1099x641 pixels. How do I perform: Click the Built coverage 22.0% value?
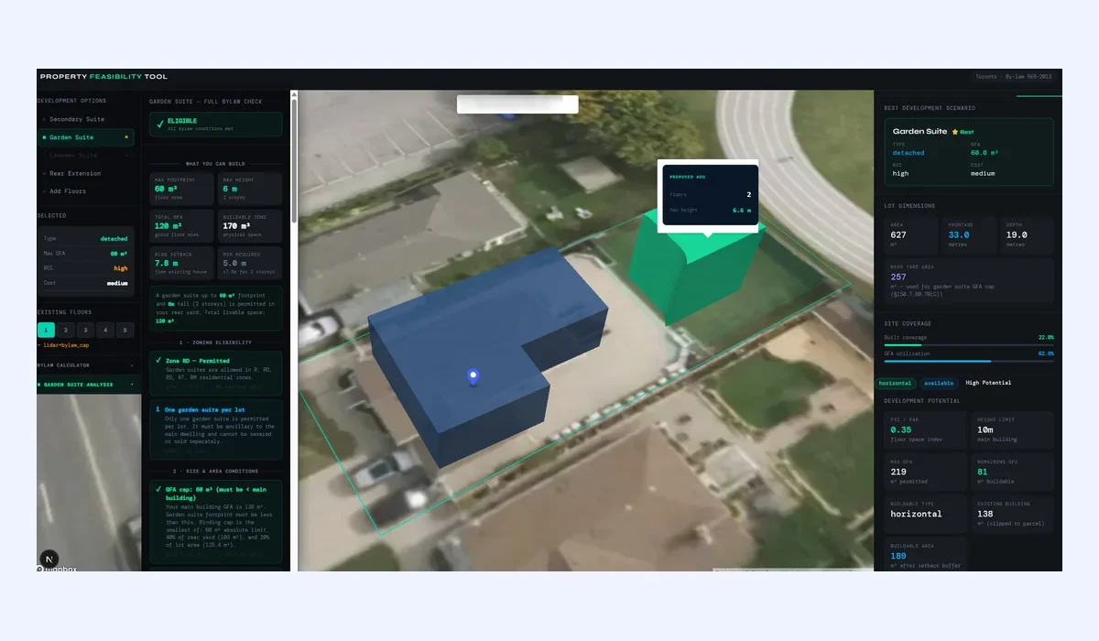(1045, 338)
